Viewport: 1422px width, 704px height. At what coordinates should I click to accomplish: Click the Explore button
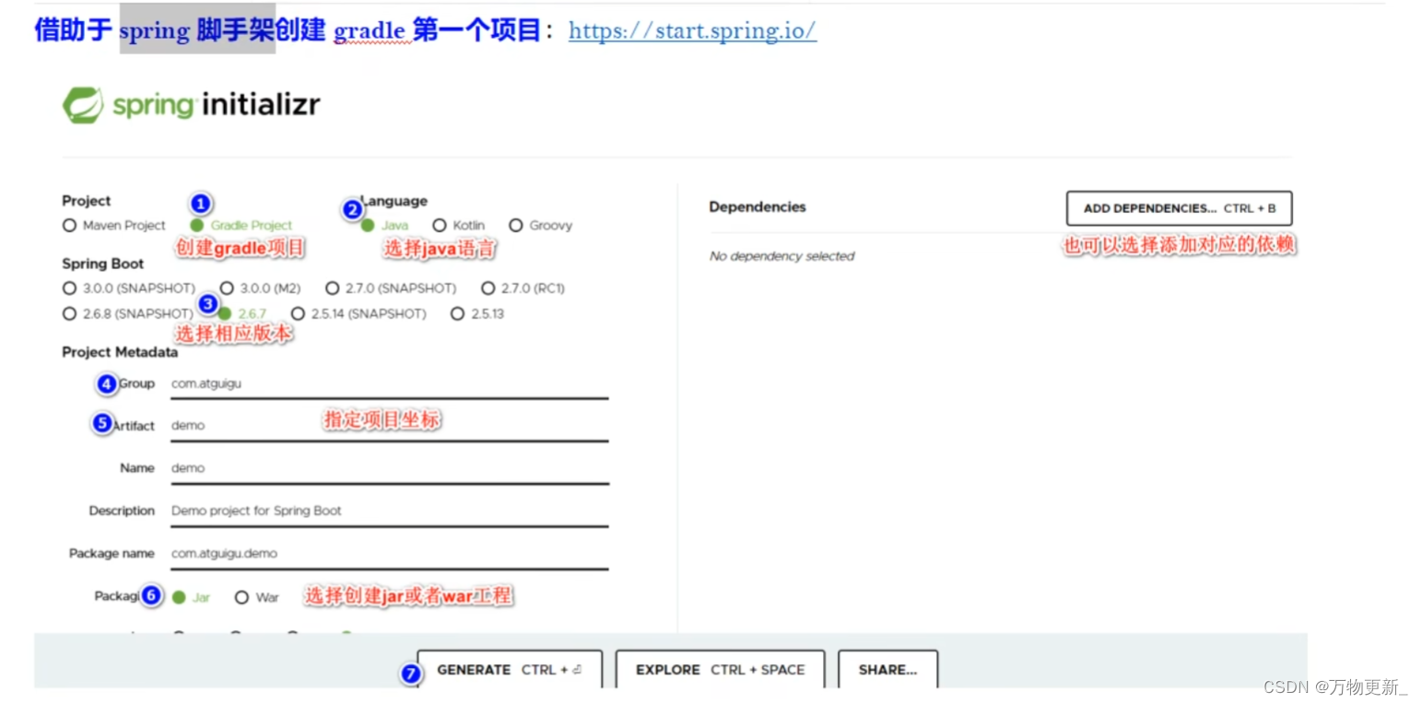720,669
